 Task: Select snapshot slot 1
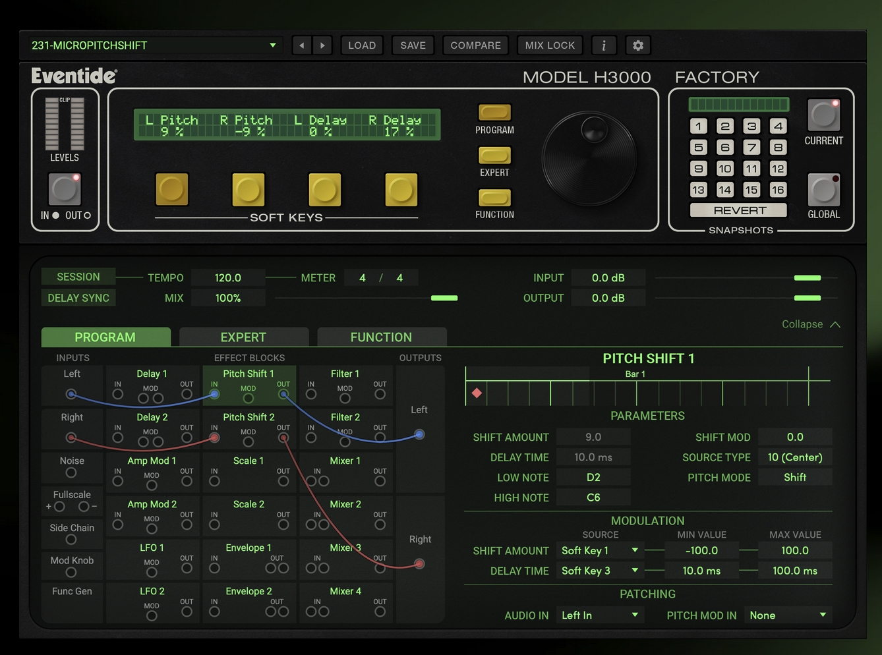[699, 126]
